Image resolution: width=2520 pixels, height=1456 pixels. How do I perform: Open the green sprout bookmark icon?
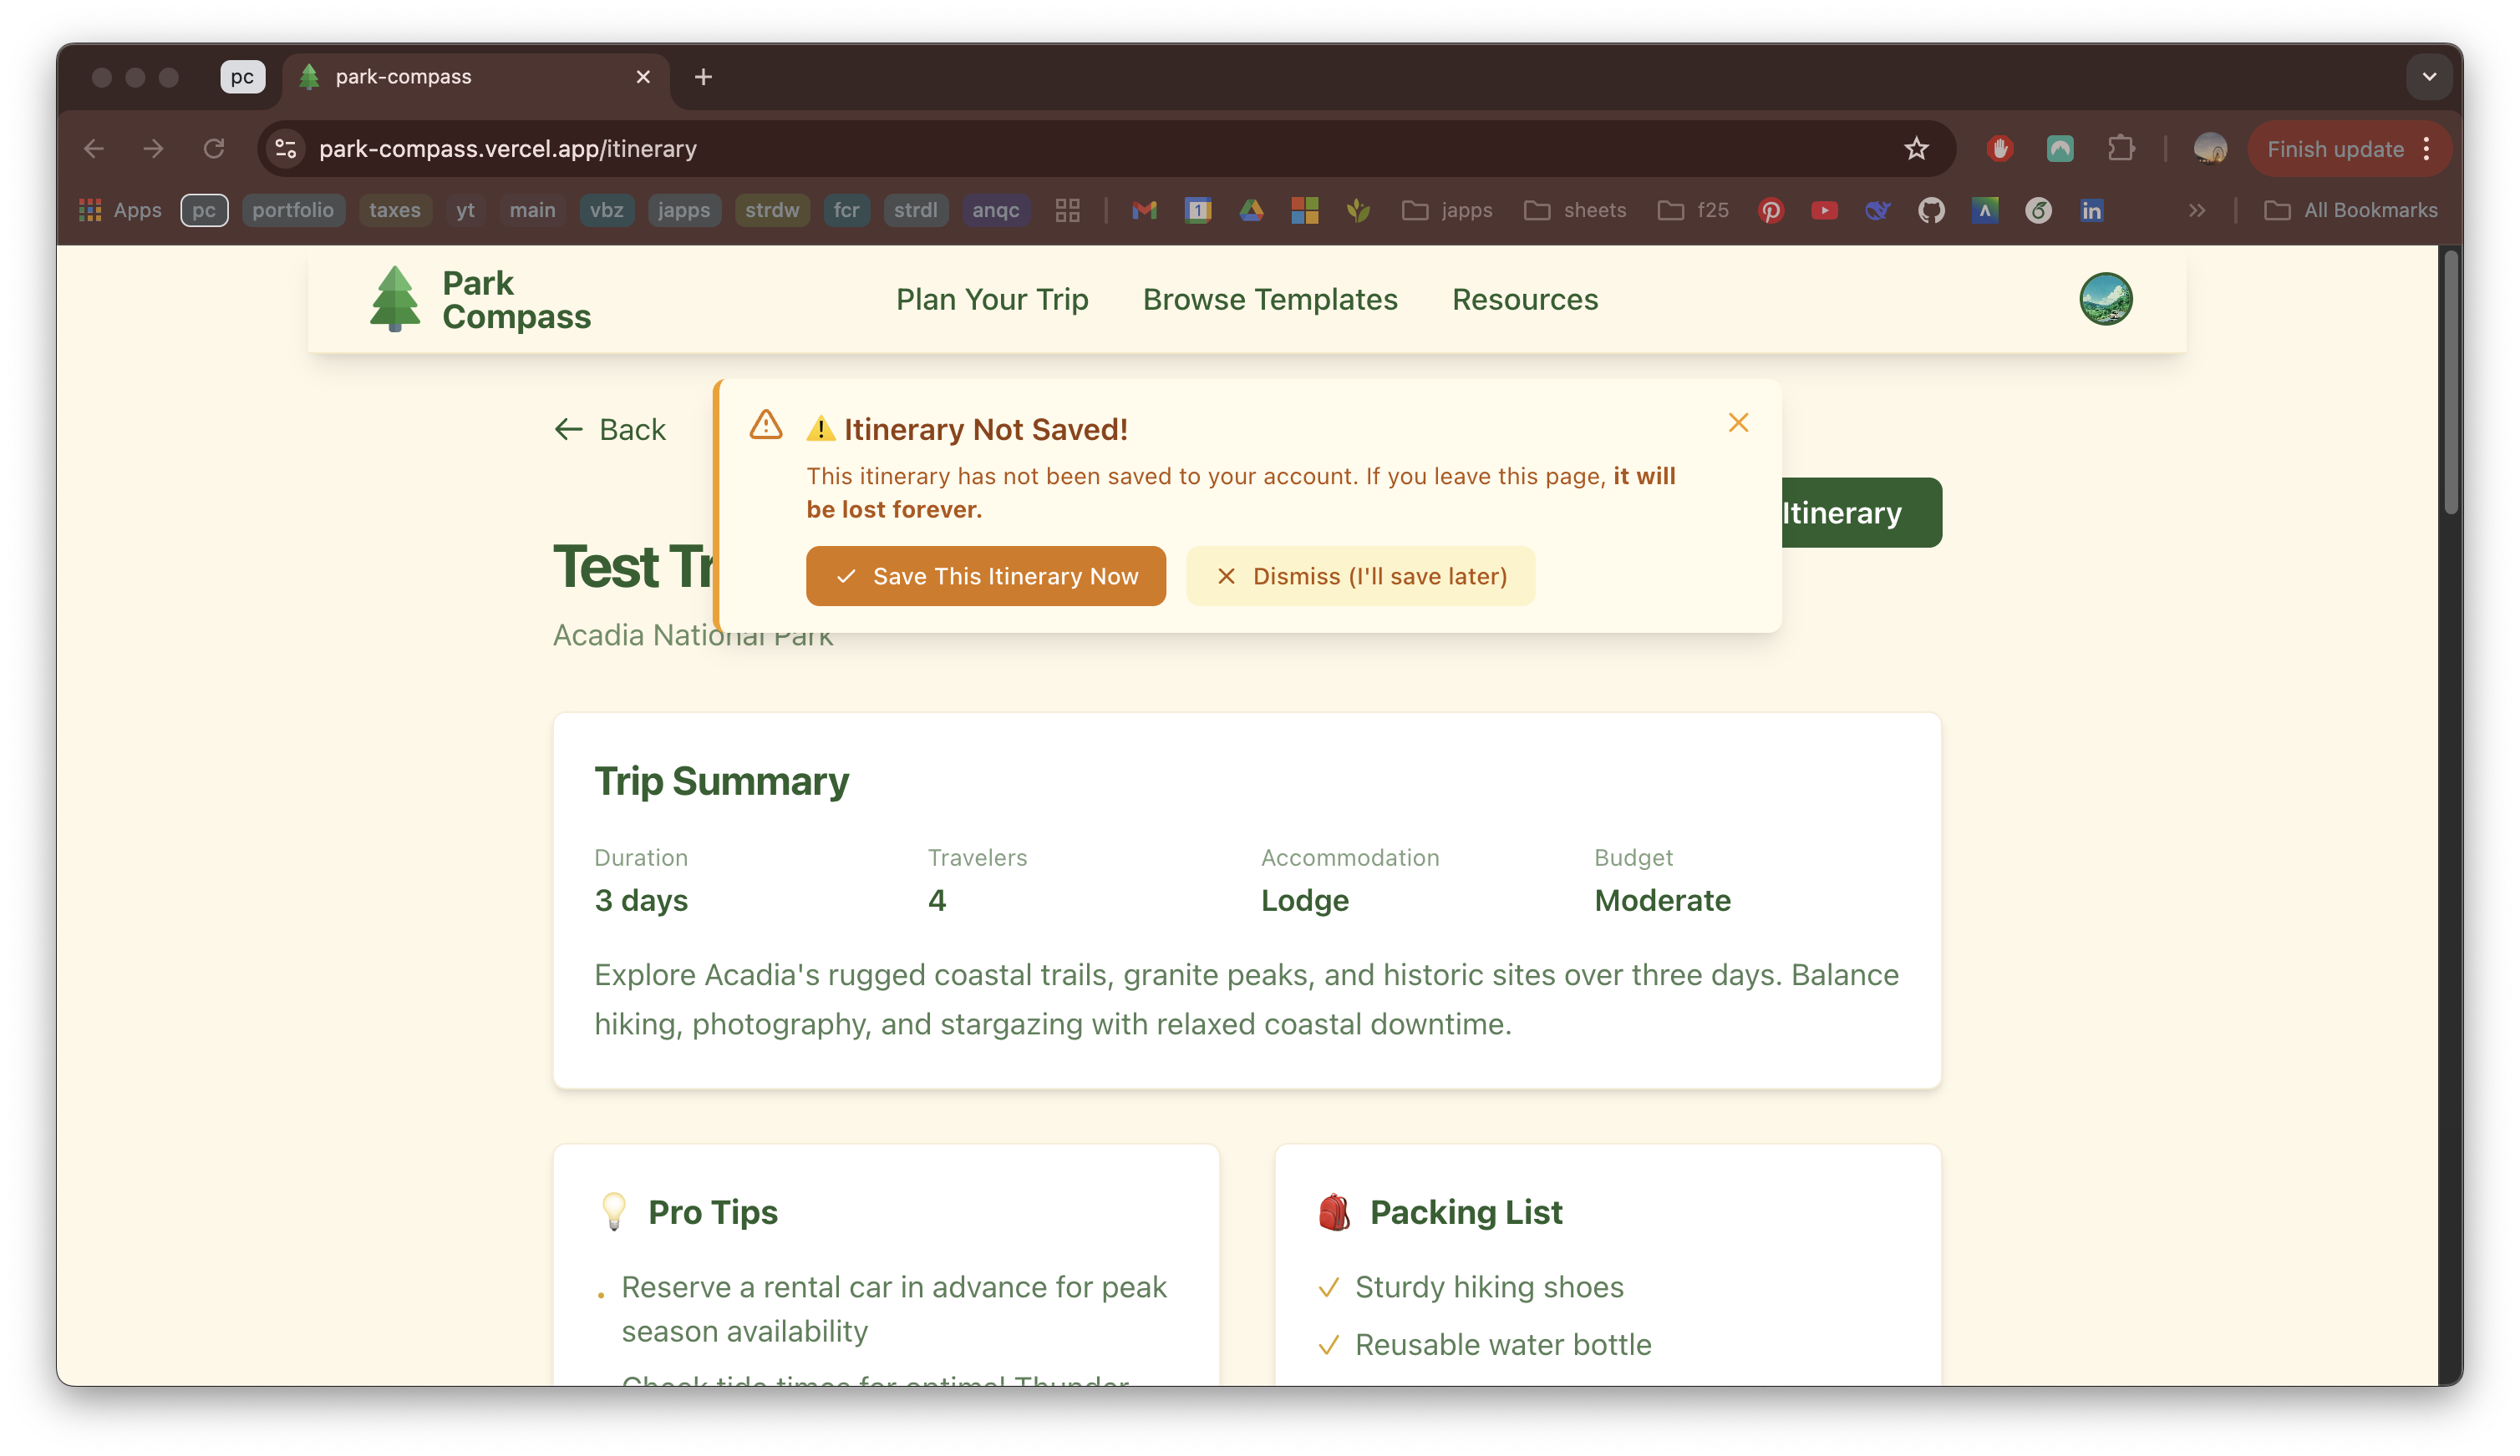coord(1357,210)
